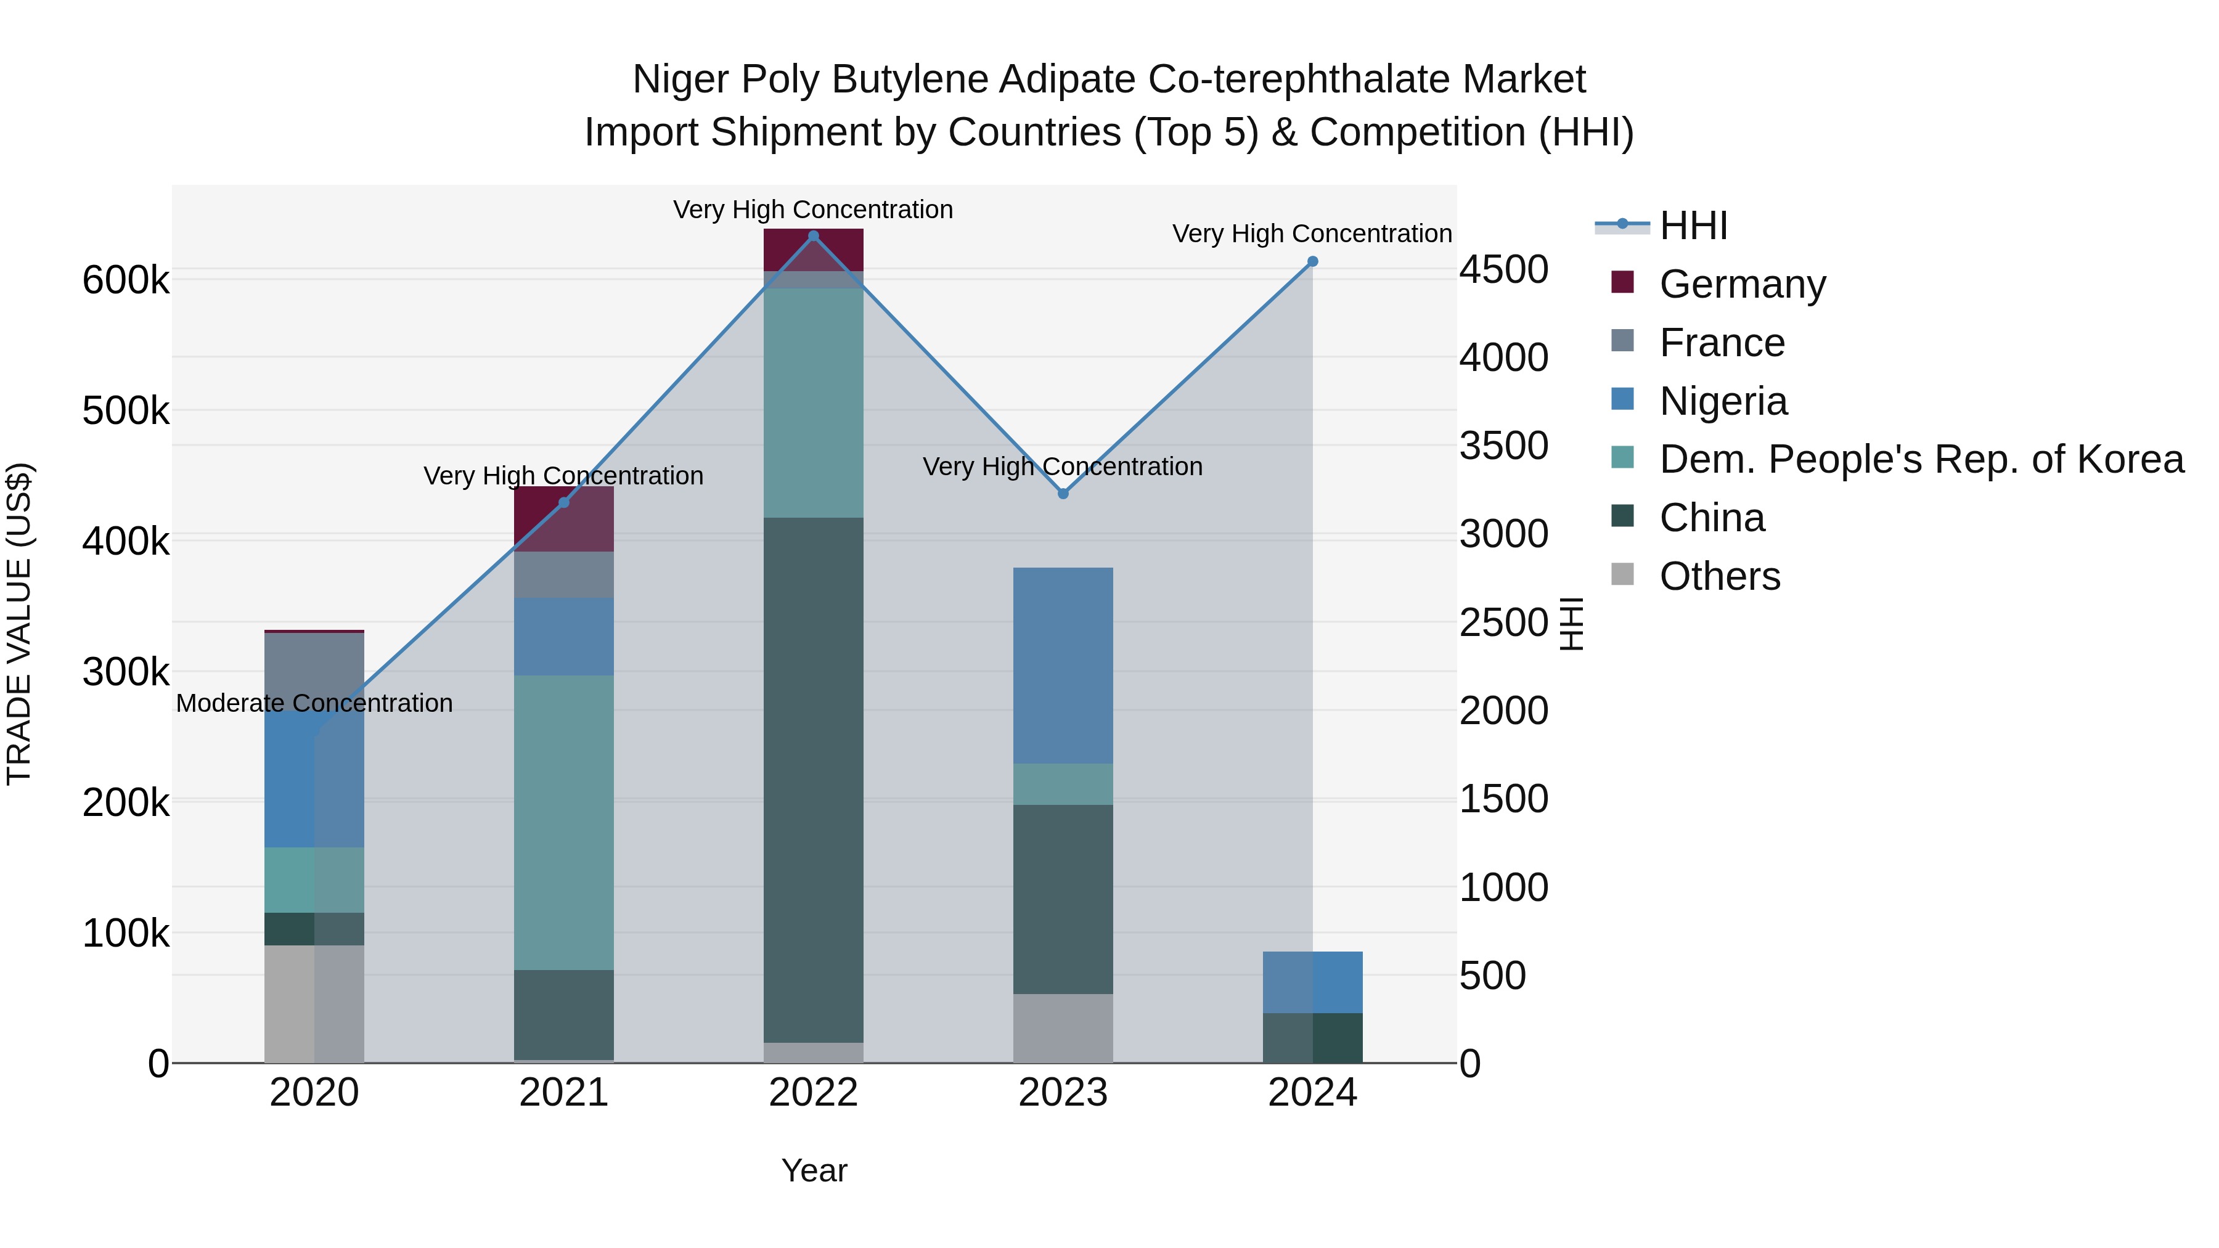Click the 'Very High Concentration' label above 2024
2219x1248 pixels.
1313,234
